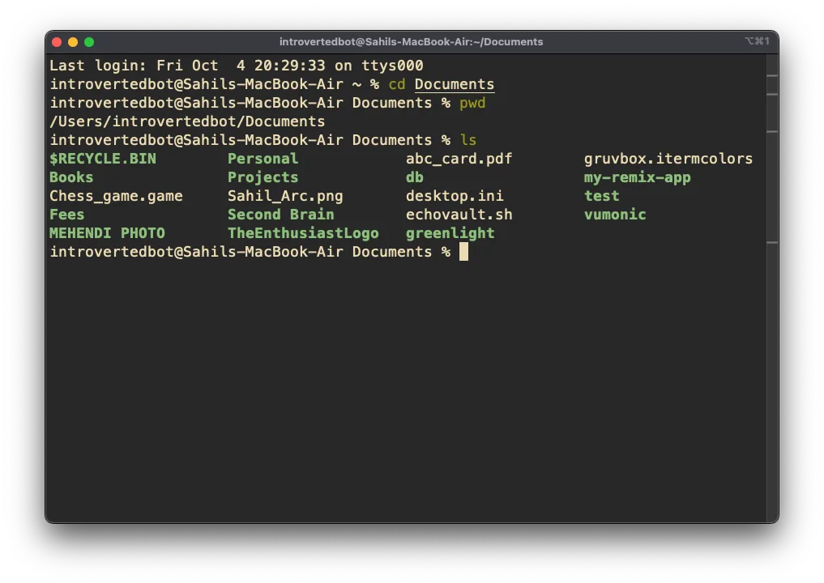Image resolution: width=824 pixels, height=583 pixels.
Task: Click the ⌥⌘1 window shortcut indicator
Action: tap(756, 41)
